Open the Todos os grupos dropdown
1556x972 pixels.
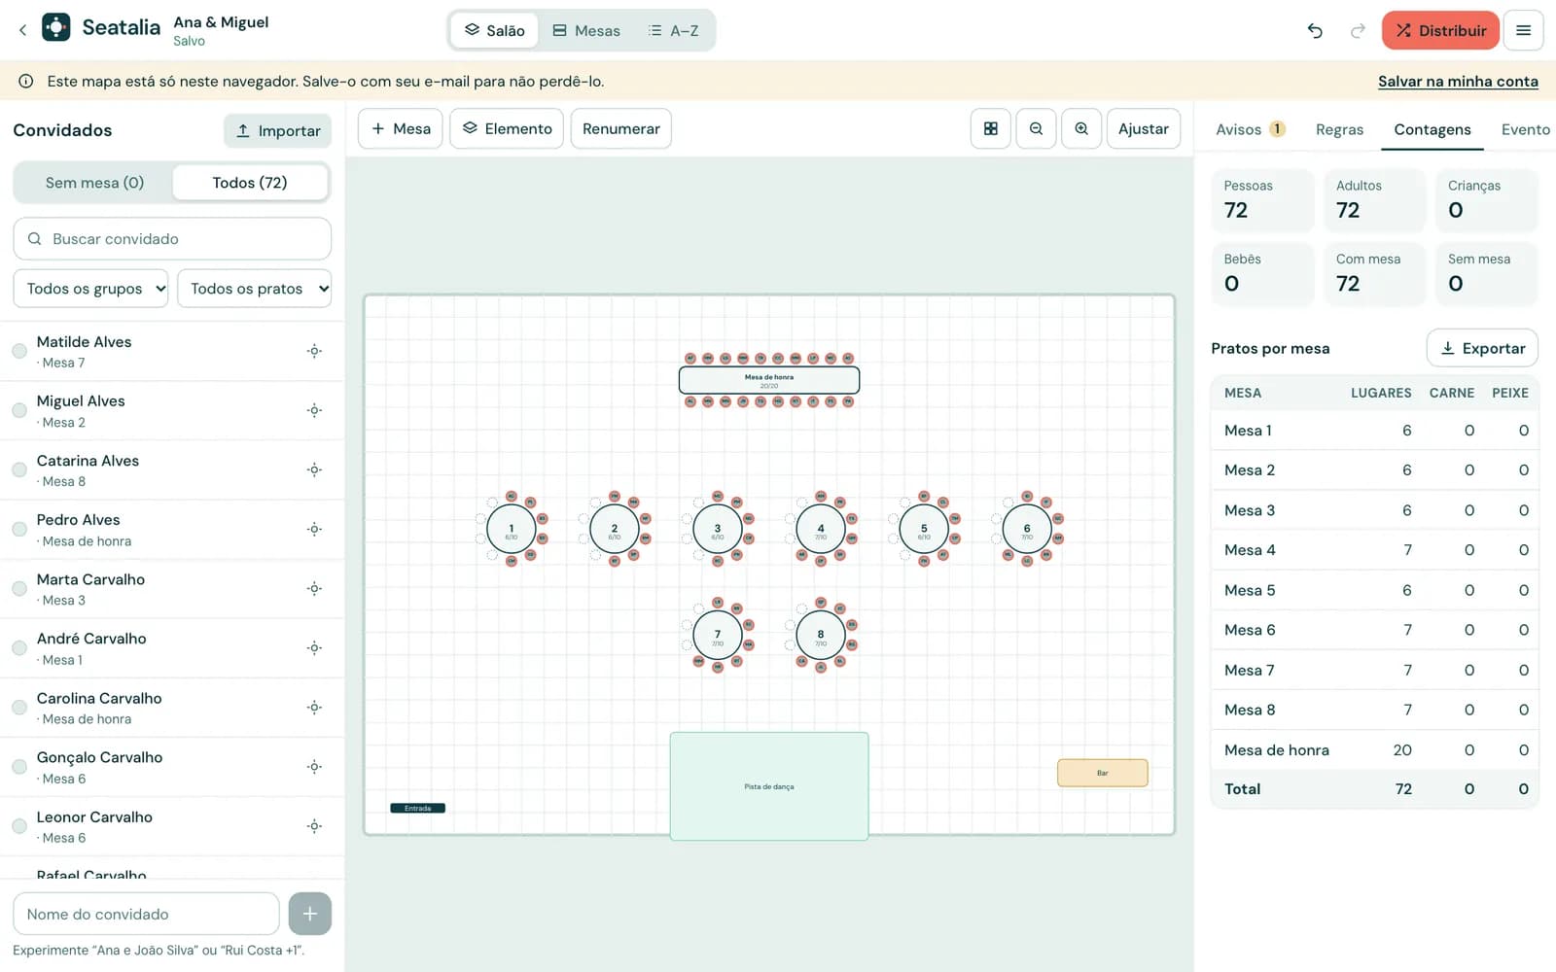point(90,289)
